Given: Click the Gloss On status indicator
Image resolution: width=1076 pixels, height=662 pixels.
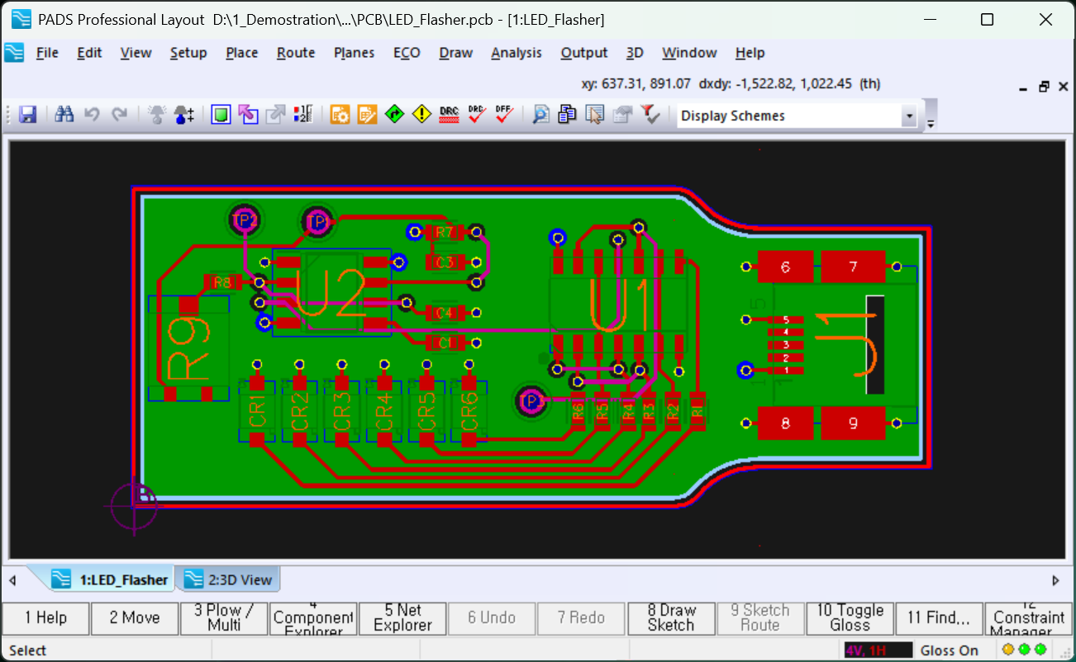Looking at the screenshot, I should tap(949, 650).
